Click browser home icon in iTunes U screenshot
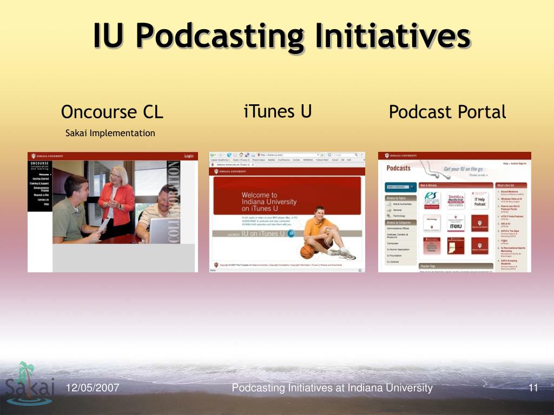The height and width of the screenshot is (415, 554). (241, 155)
